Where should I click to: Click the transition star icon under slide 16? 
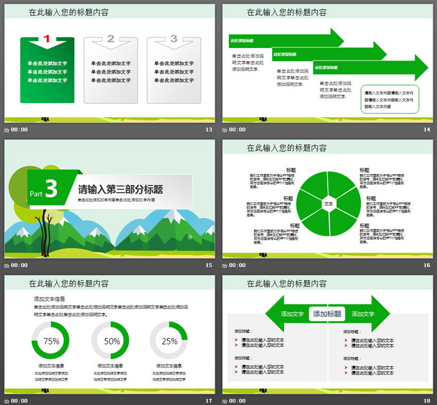225,265
